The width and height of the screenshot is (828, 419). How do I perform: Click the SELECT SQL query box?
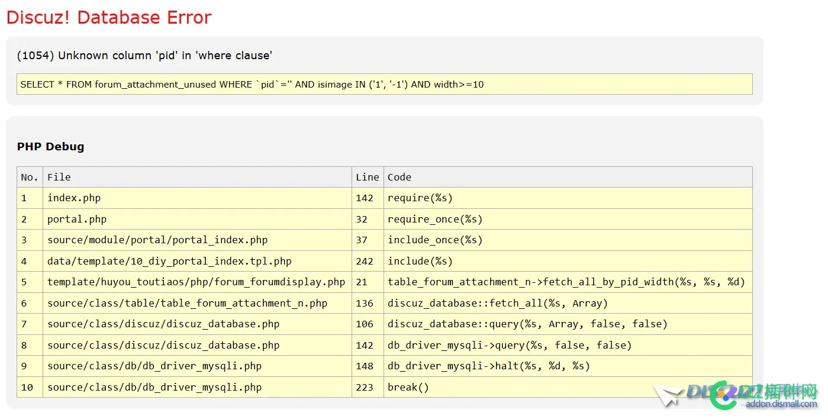384,84
